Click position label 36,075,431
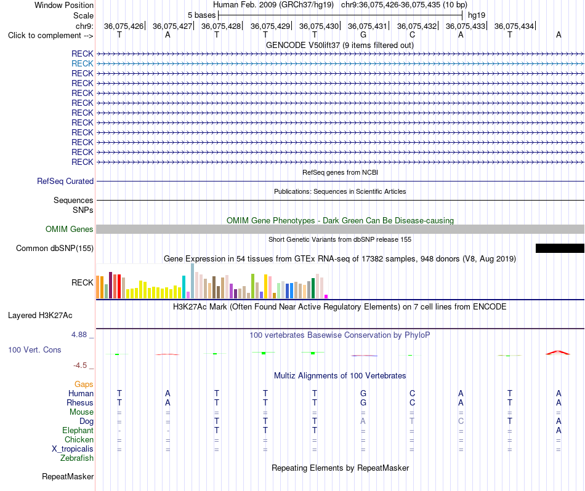This screenshot has width=585, height=491. [368, 26]
